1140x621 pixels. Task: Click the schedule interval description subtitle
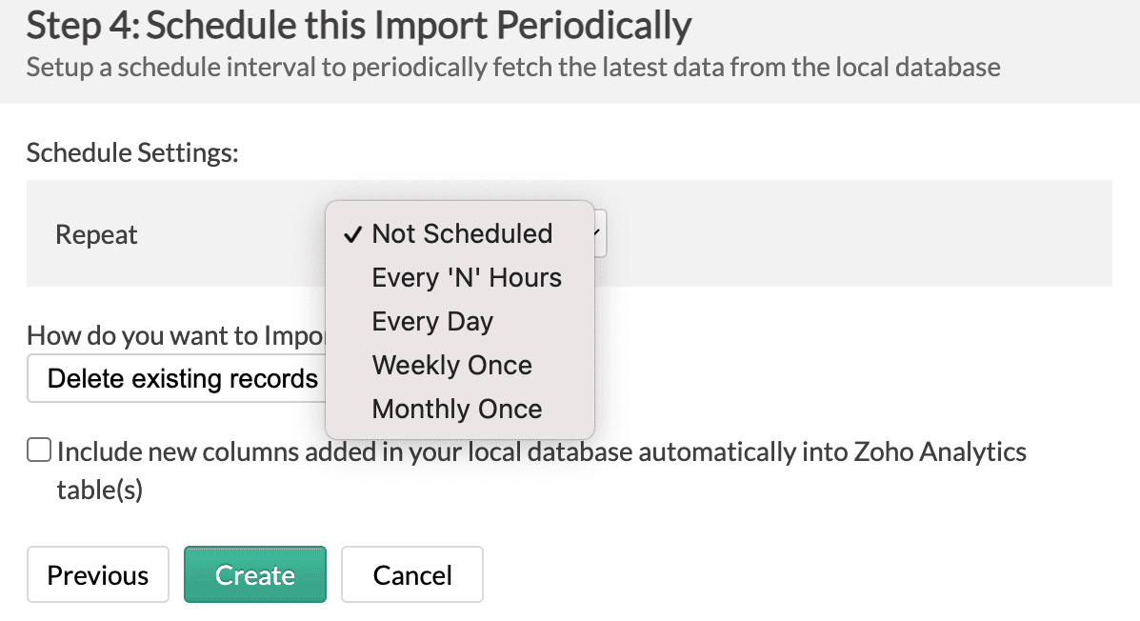512,68
